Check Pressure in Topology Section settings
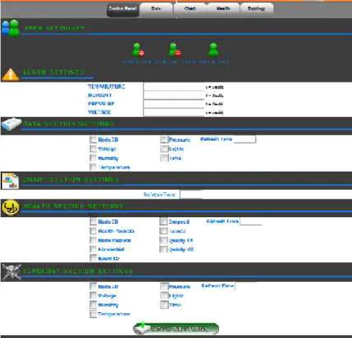Viewport: 352px width, 338px height. click(x=164, y=286)
